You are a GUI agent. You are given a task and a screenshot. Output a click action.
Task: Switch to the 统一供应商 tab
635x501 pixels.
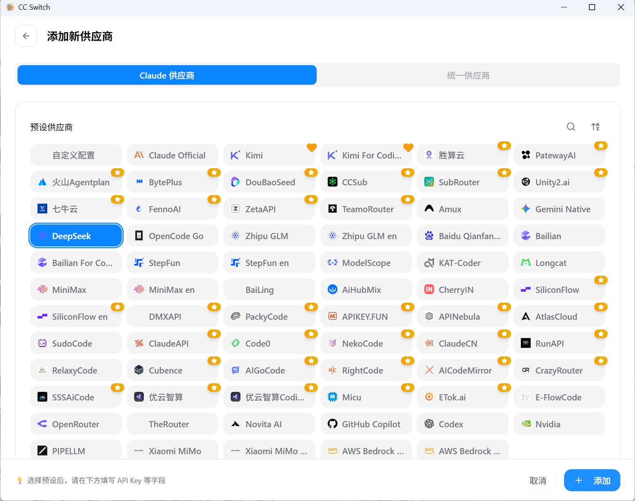tap(468, 75)
